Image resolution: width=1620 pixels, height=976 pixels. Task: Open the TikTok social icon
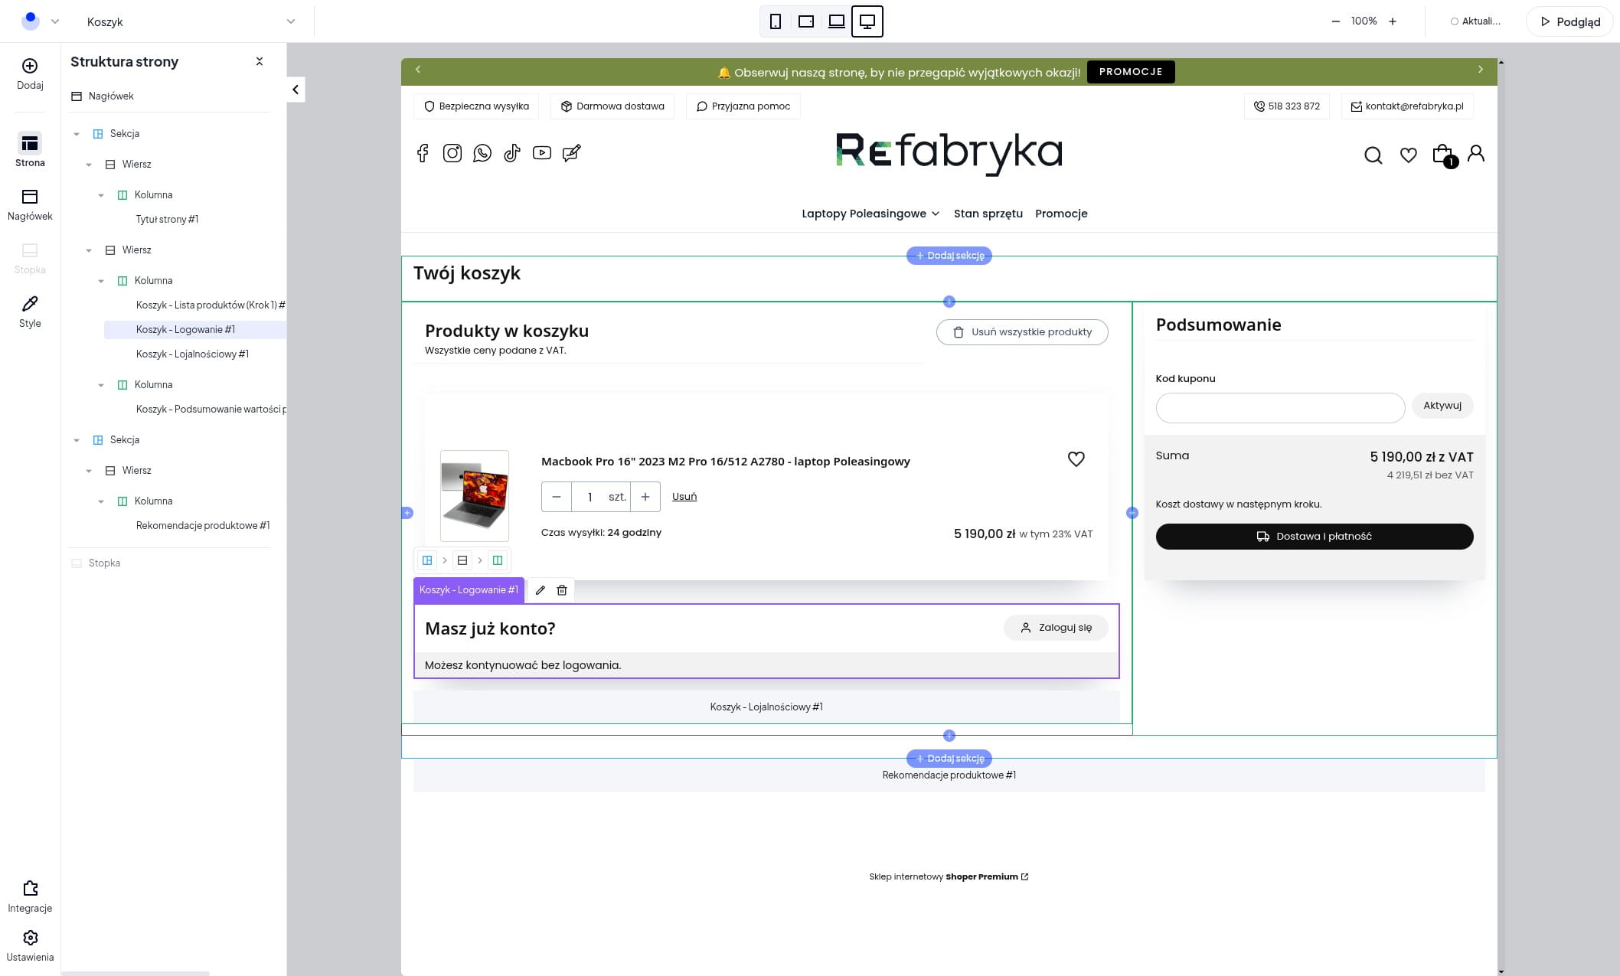pos(512,153)
